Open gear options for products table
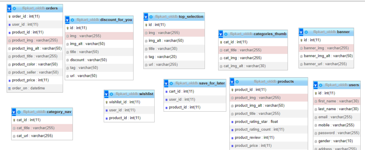 237,82
